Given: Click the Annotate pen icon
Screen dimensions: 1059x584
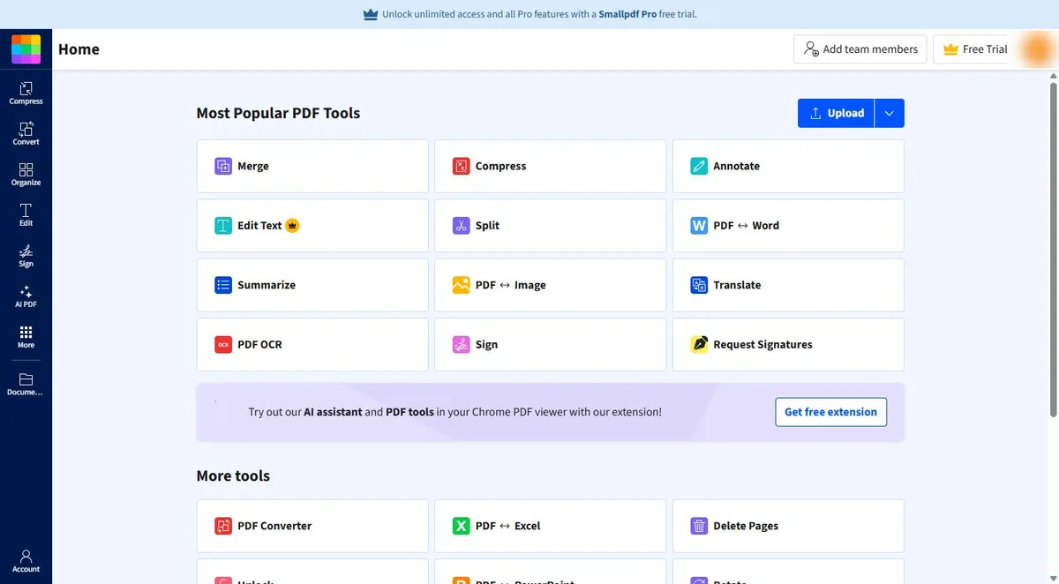Looking at the screenshot, I should (699, 166).
